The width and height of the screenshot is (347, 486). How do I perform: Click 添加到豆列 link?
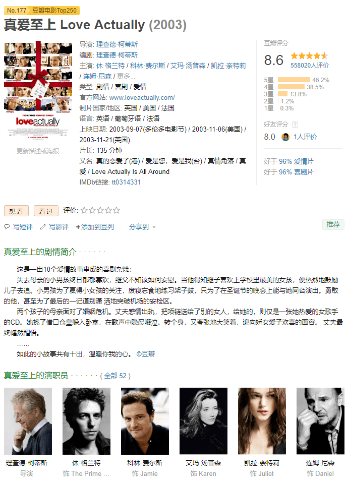(x=95, y=227)
